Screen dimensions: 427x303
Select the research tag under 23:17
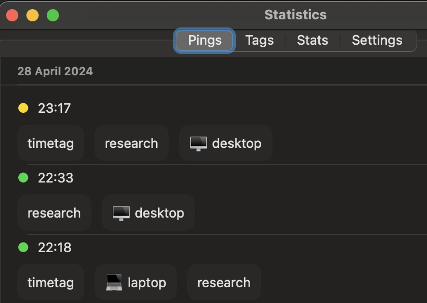click(131, 143)
